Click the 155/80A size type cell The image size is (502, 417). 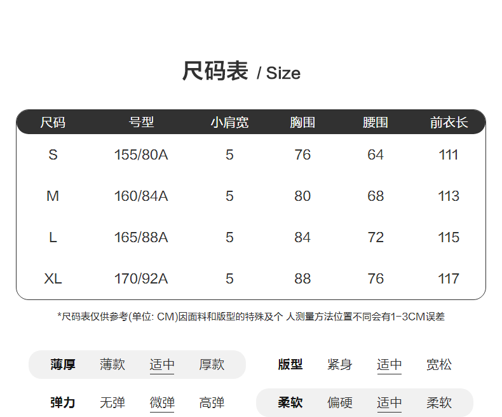[x=141, y=155]
